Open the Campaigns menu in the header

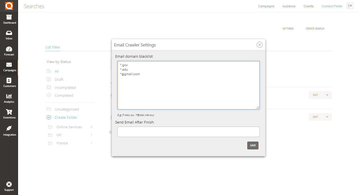266,6
